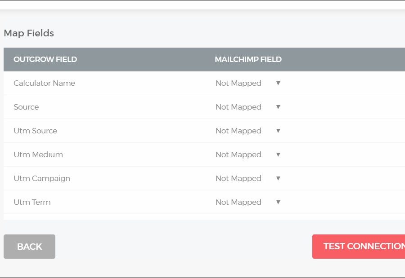Hit the dropdown arrow in Utm Campaign row
The height and width of the screenshot is (278, 405).
point(278,178)
